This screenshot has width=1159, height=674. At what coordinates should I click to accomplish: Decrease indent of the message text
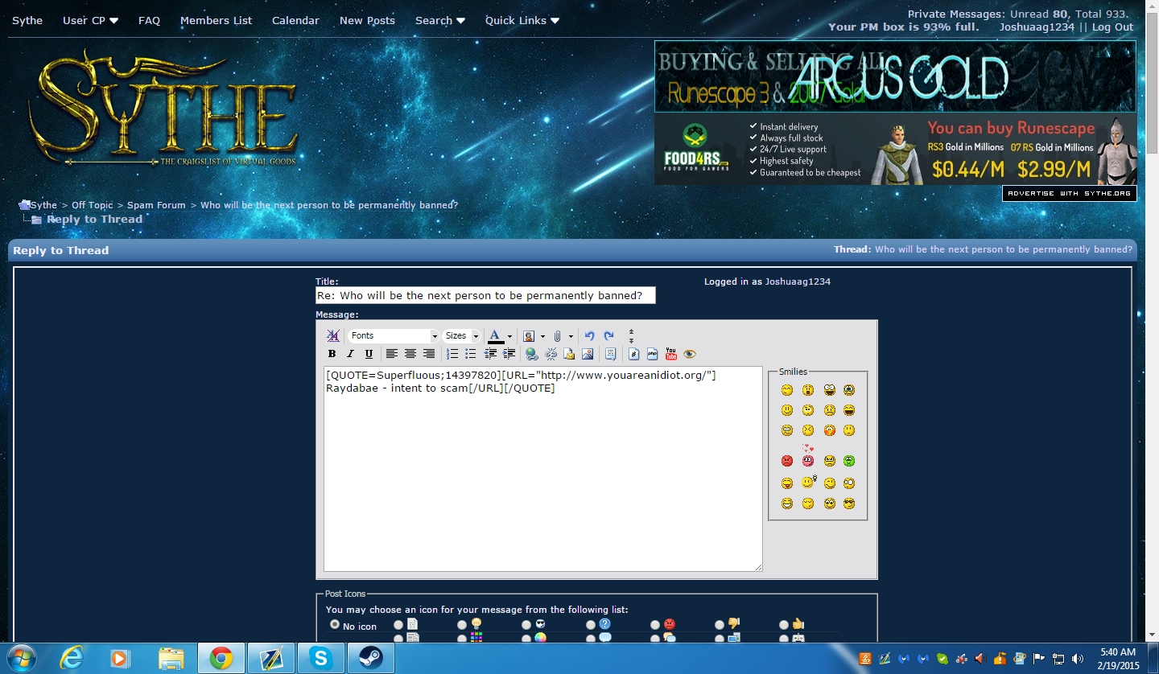point(490,354)
